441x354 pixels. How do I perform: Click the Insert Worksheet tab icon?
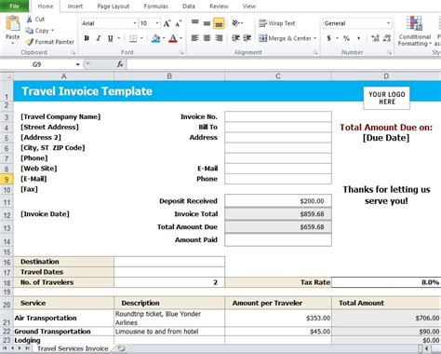point(121,348)
